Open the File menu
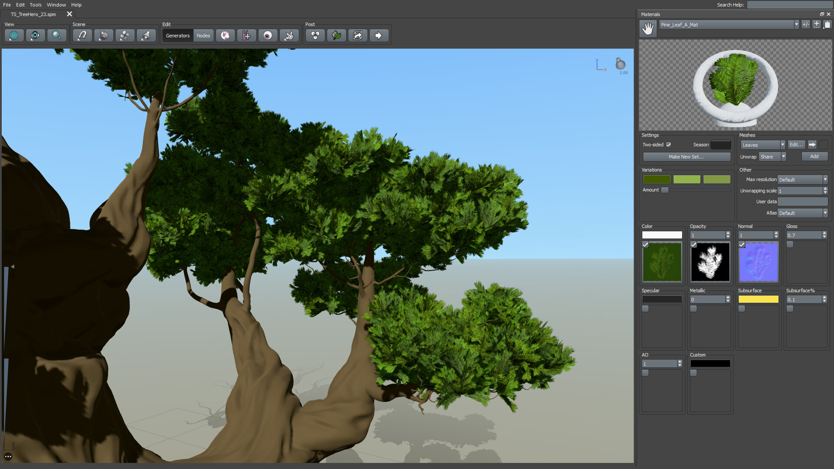The height and width of the screenshot is (469, 834). pos(7,5)
